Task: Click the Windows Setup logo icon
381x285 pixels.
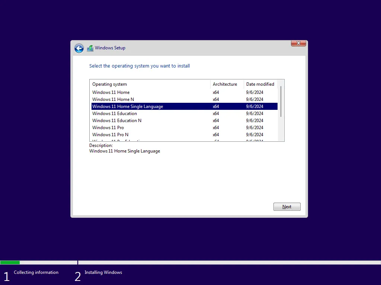Action: (x=90, y=48)
